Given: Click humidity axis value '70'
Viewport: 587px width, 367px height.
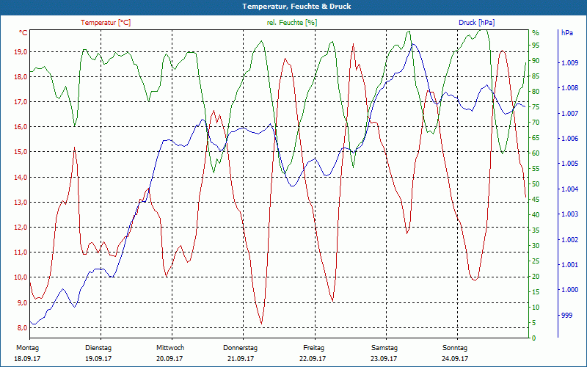Looking at the screenshot, I should (536, 123).
